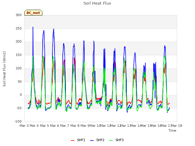This screenshot has height=146, width=195.
Task: Click the 0 y-axis label
Action: (x=21, y=95)
